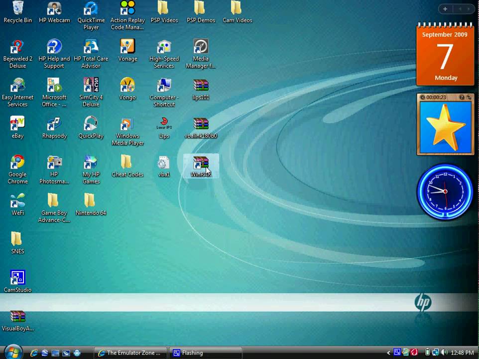Select the lips101 archive file
Image resolution: width=479 pixels, height=359 pixels.
201,89
